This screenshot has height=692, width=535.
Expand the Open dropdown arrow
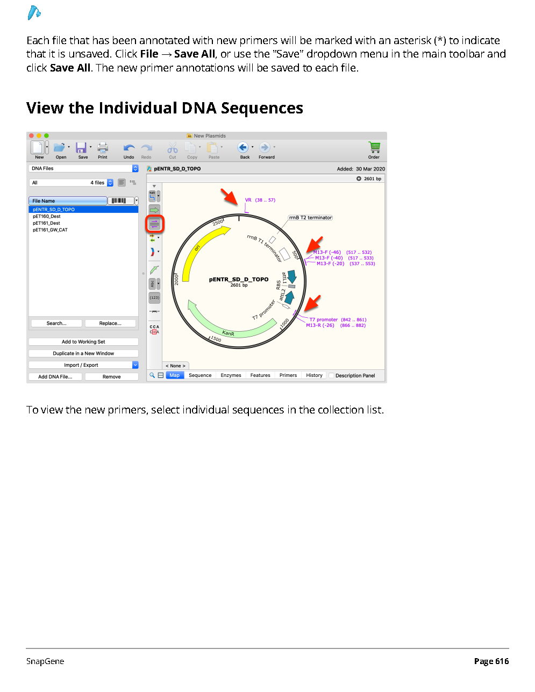(69, 147)
